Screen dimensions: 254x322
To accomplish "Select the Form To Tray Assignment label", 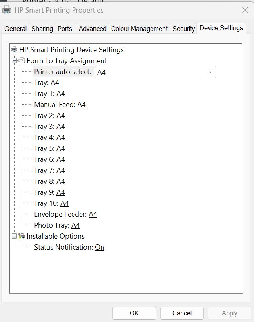I will [67, 61].
